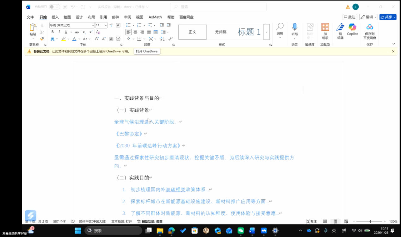This screenshot has width=401, height=237.
Task: Click the Format Painter brush icon
Action: (x=42, y=39)
